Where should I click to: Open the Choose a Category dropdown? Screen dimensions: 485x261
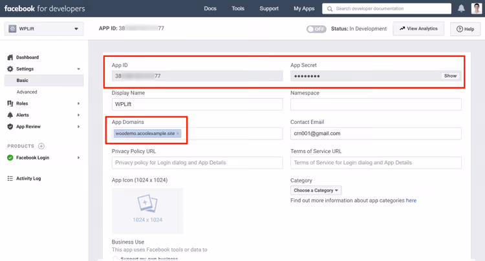(x=316, y=191)
